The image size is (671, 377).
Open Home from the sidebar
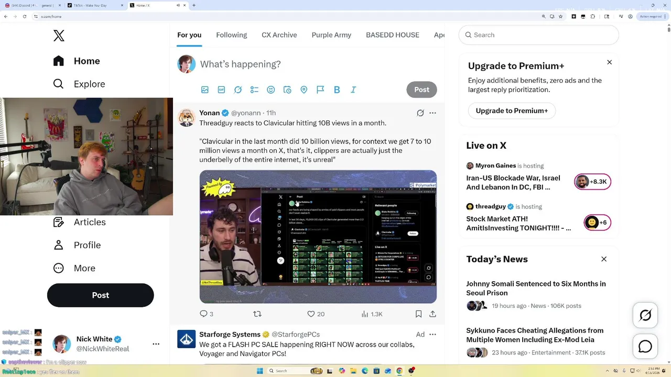pos(77,61)
